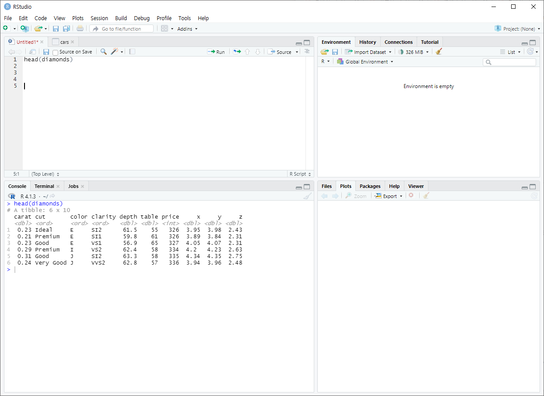This screenshot has height=396, width=544.
Task: Toggle Source on Save checkbox
Action: pos(55,52)
